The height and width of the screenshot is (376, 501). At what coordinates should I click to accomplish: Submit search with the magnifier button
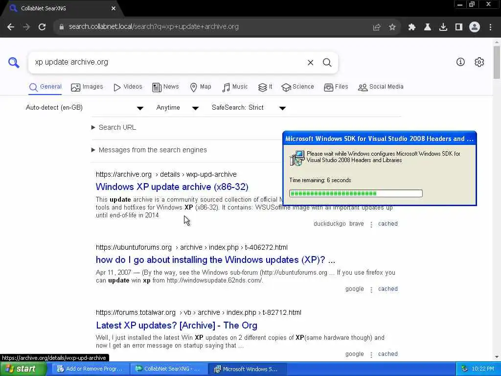pos(327,62)
